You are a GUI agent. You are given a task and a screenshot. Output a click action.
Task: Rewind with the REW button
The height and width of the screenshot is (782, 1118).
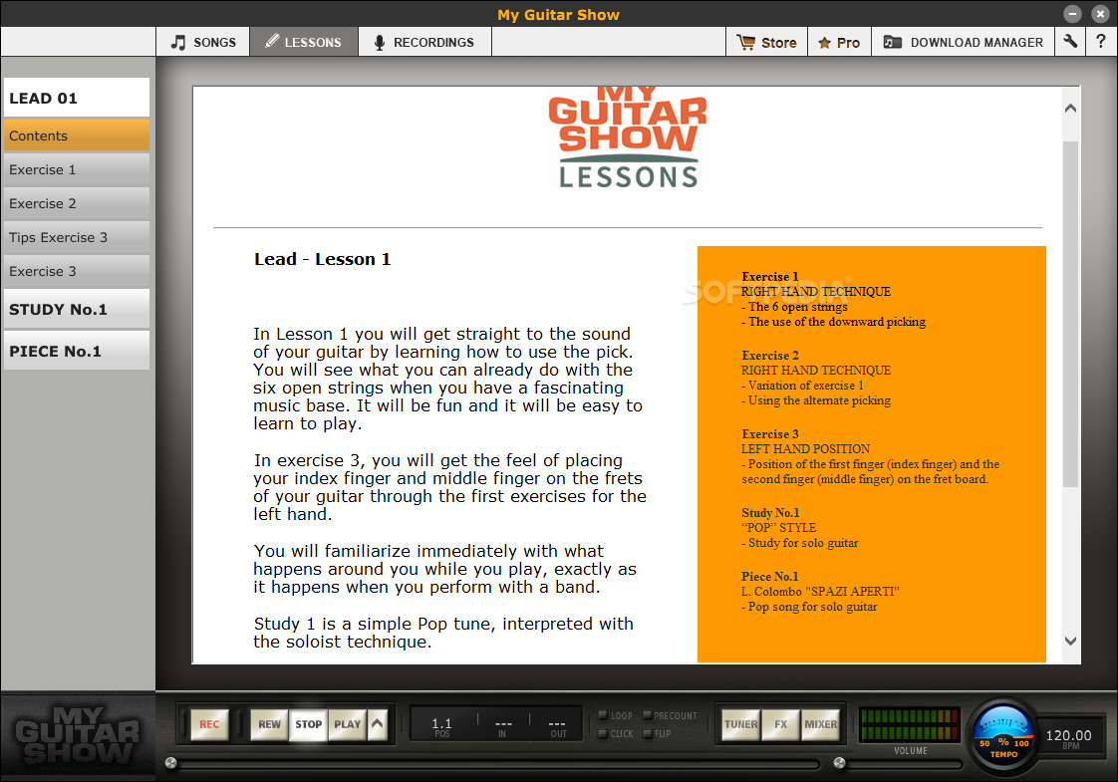pyautogui.click(x=269, y=724)
